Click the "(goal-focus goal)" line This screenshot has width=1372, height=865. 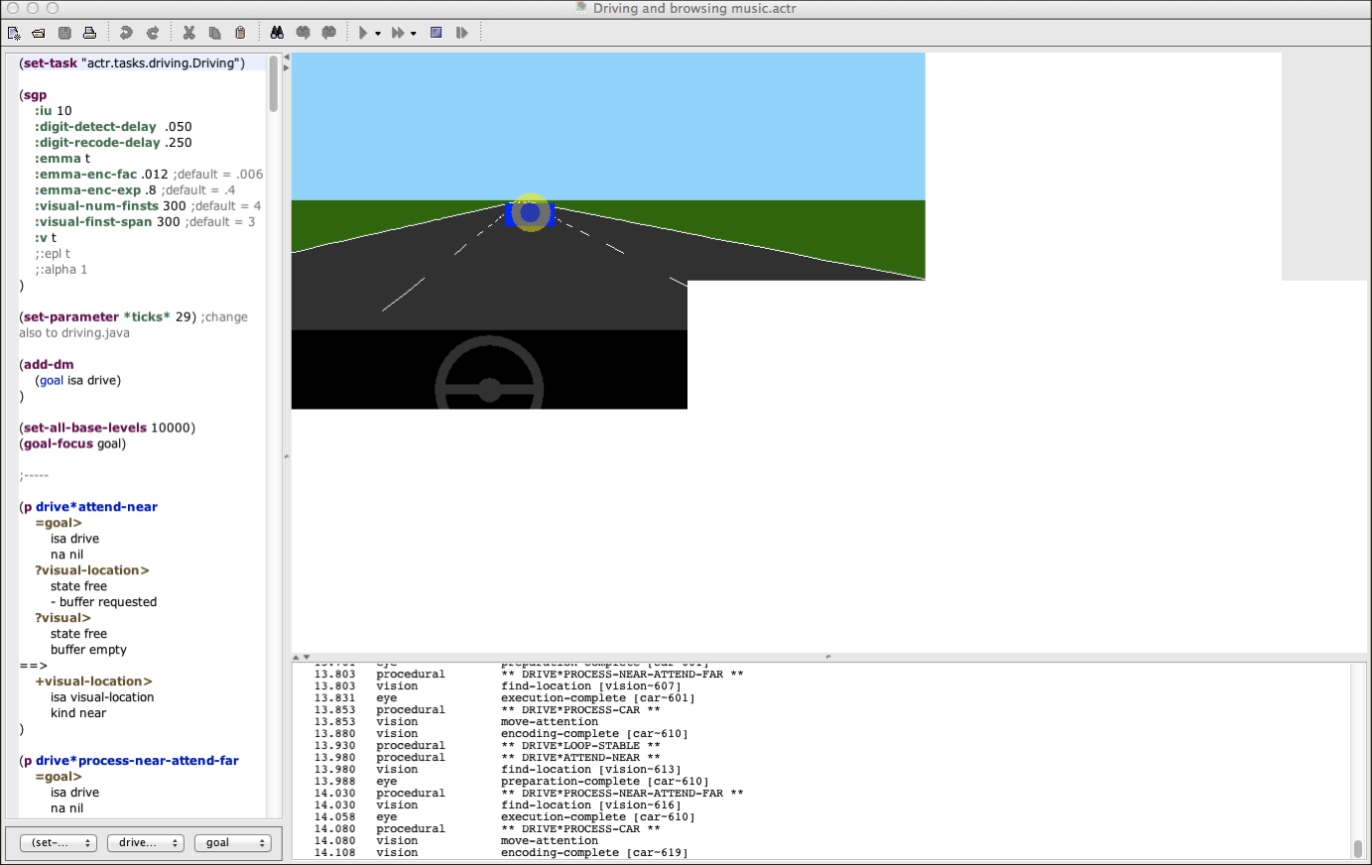pos(72,443)
